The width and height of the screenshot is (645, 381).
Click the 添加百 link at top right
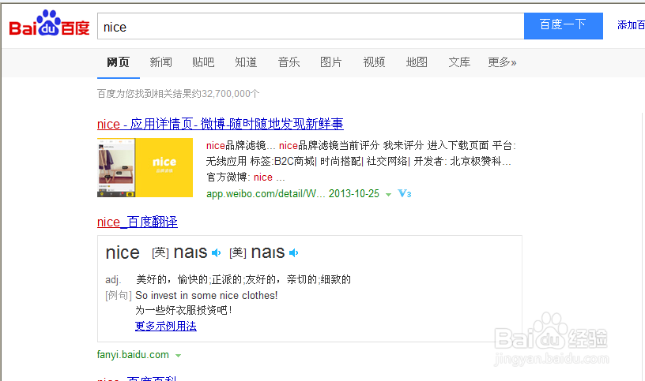coord(631,25)
